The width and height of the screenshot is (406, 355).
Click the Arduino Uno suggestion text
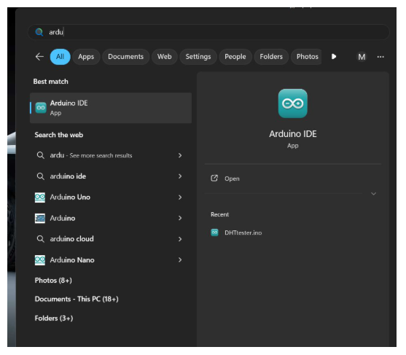pos(70,198)
